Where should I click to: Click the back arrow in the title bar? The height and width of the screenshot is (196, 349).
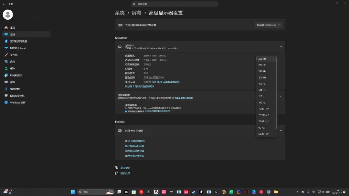coord(4,4)
